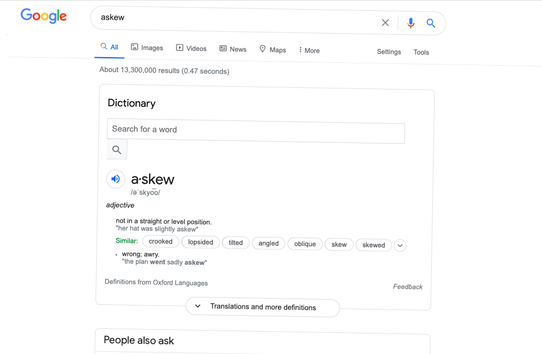Play the pronunciation of a·skew
This screenshot has height=354, width=542.
point(115,179)
